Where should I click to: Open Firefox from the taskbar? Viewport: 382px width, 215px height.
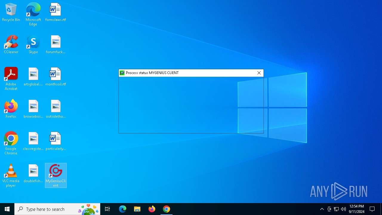pyautogui.click(x=152, y=209)
